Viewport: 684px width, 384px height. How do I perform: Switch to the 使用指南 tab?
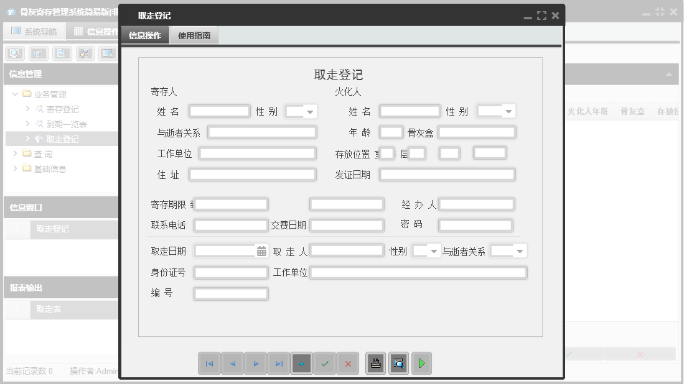pos(195,35)
